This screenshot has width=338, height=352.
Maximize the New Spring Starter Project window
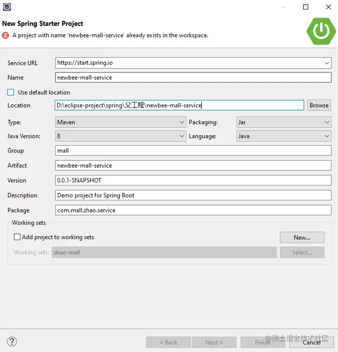pyautogui.click(x=306, y=7)
